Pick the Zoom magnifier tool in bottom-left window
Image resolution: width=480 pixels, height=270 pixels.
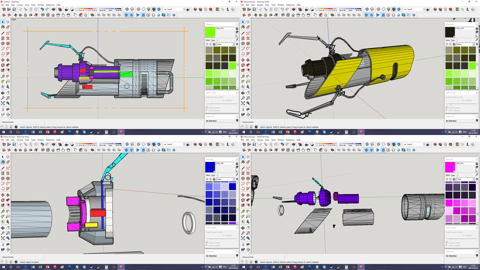(3, 233)
